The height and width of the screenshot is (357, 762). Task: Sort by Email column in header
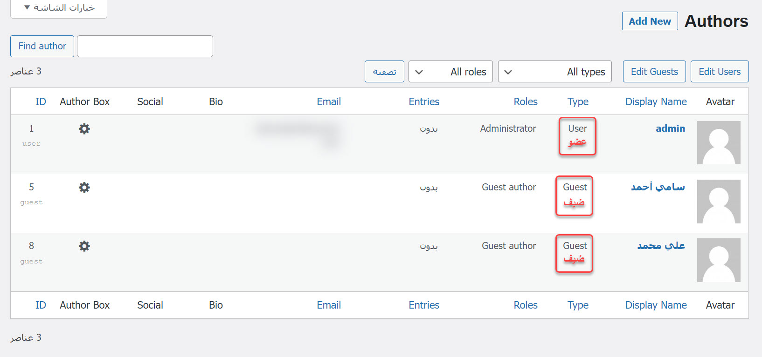[x=329, y=102]
